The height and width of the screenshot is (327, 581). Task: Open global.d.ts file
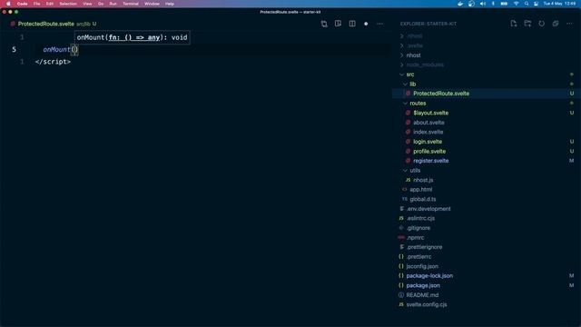422,199
